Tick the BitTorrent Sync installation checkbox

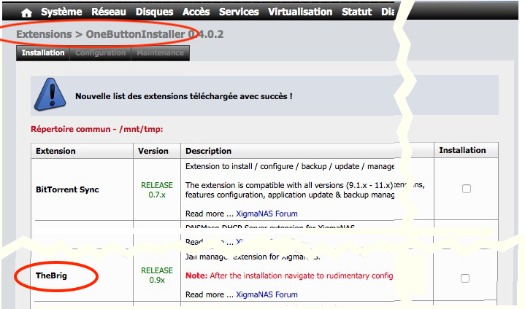pos(467,189)
